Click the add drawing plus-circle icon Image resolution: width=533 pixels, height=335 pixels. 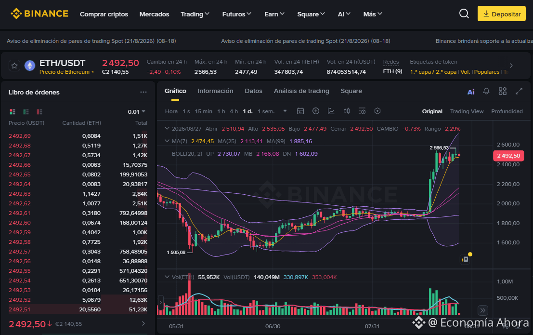tap(316, 111)
